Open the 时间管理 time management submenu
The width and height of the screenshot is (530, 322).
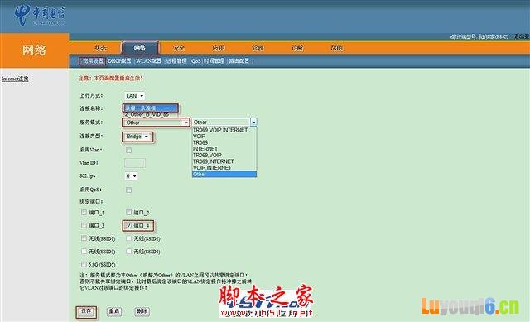click(214, 61)
